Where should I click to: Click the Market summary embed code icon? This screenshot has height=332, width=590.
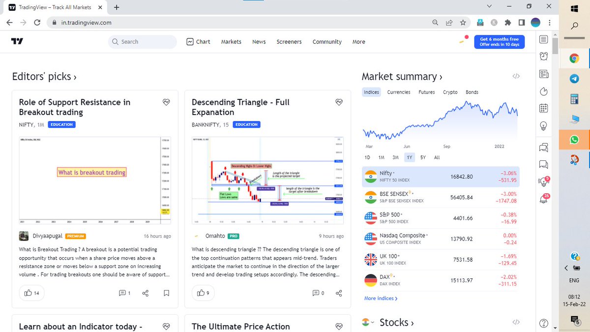(516, 76)
